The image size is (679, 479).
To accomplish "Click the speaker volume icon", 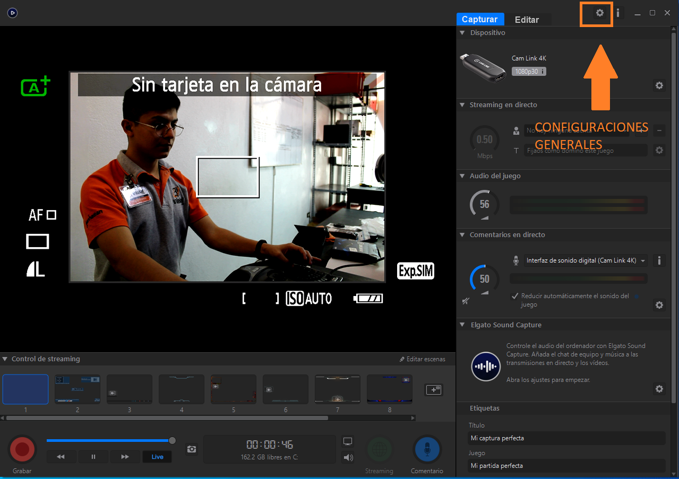I will point(348,457).
